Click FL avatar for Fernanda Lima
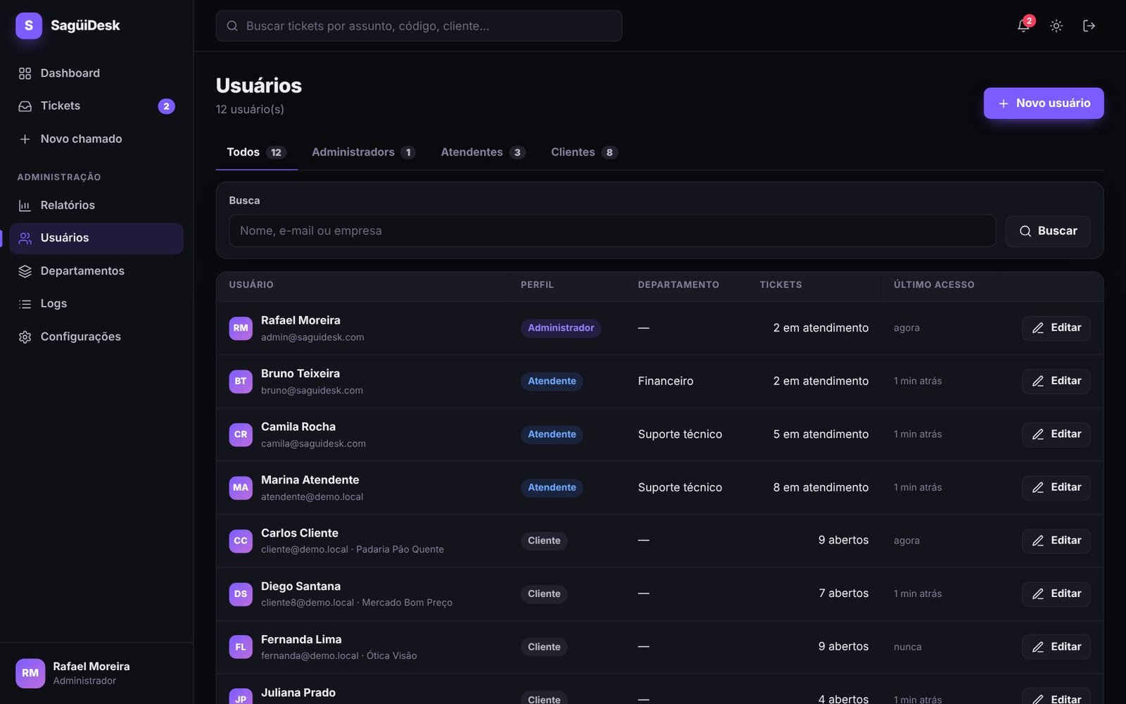1126x704 pixels. (241, 647)
